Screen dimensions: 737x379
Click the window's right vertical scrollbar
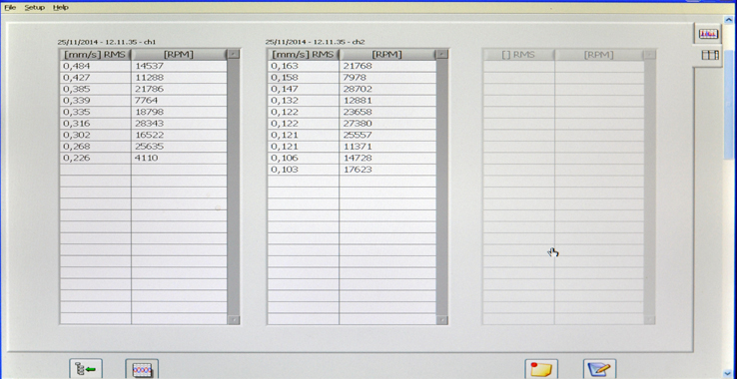[729, 188]
